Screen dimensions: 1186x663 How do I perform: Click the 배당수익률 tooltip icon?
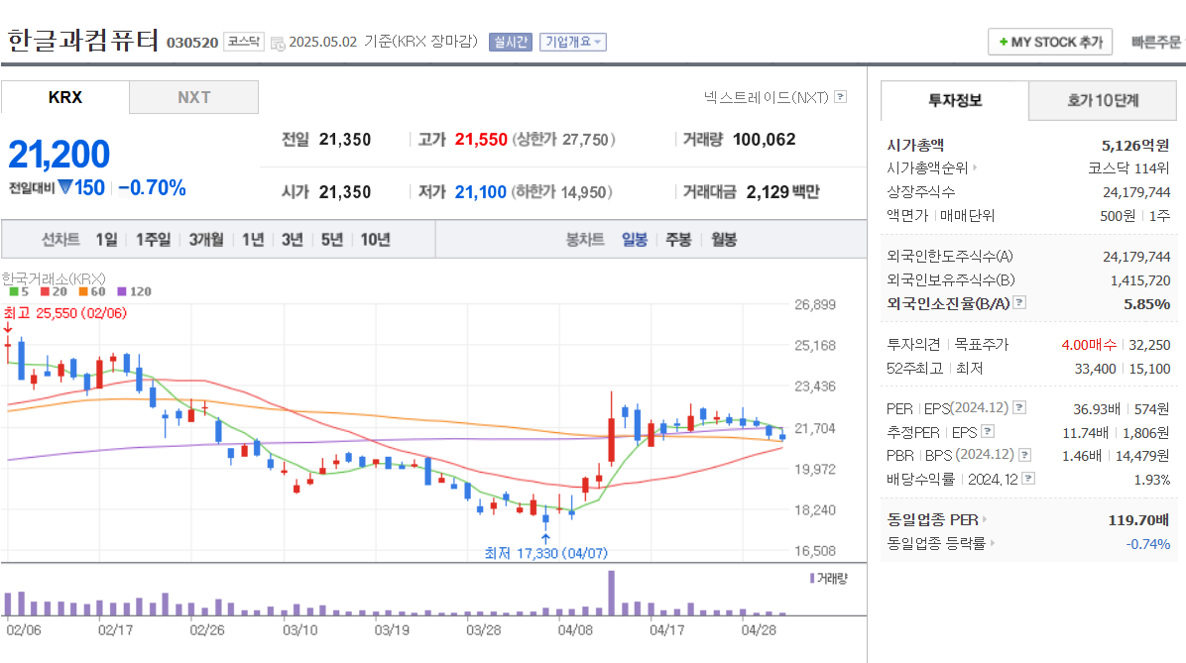[x=1028, y=479]
